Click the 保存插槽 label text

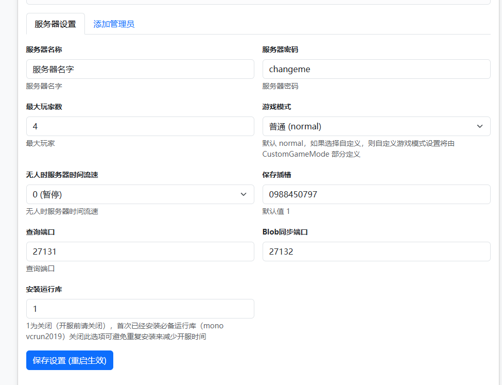[276, 175]
